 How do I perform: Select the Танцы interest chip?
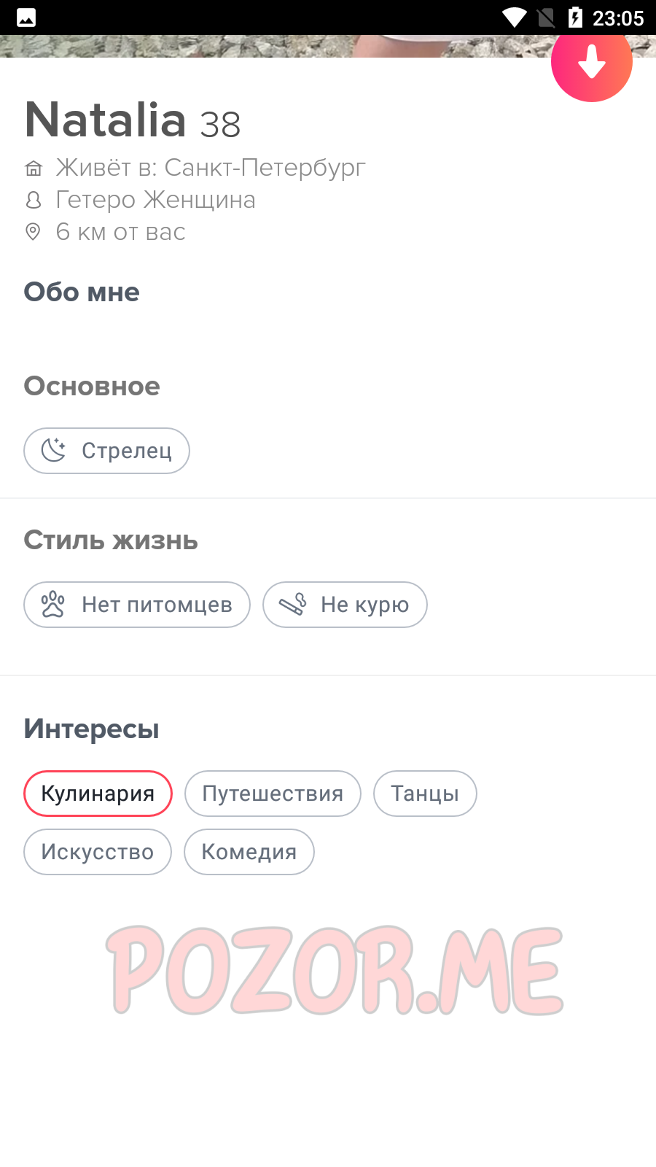pyautogui.click(x=425, y=794)
